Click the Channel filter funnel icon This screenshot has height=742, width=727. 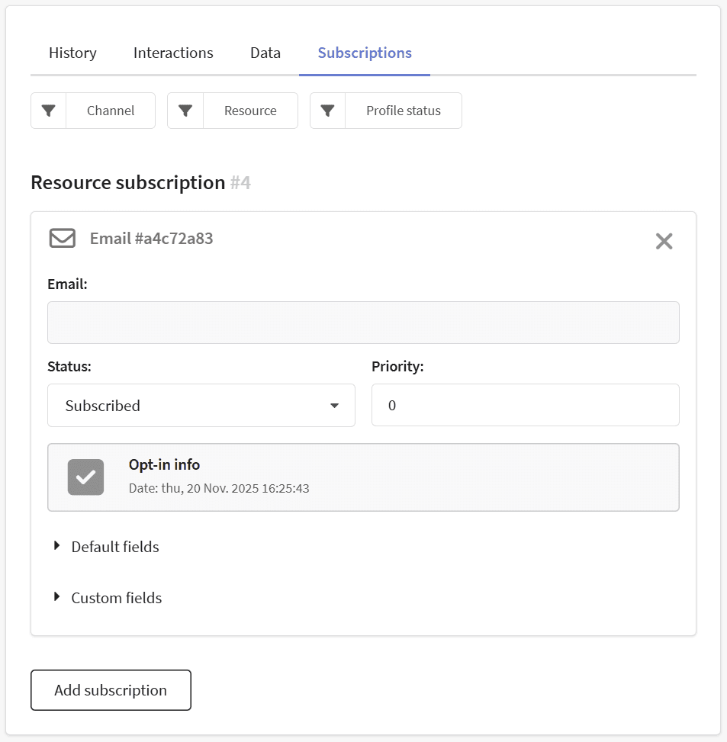click(48, 111)
